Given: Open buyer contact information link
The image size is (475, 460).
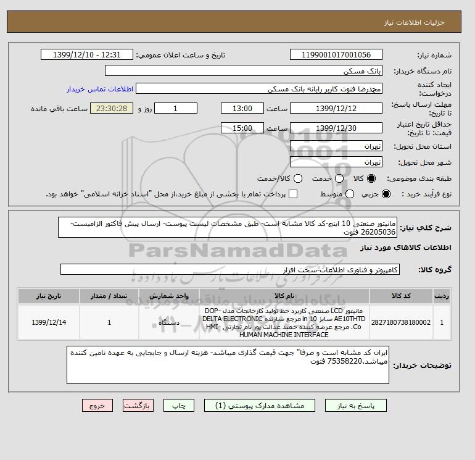Looking at the screenshot, I should tap(100, 89).
